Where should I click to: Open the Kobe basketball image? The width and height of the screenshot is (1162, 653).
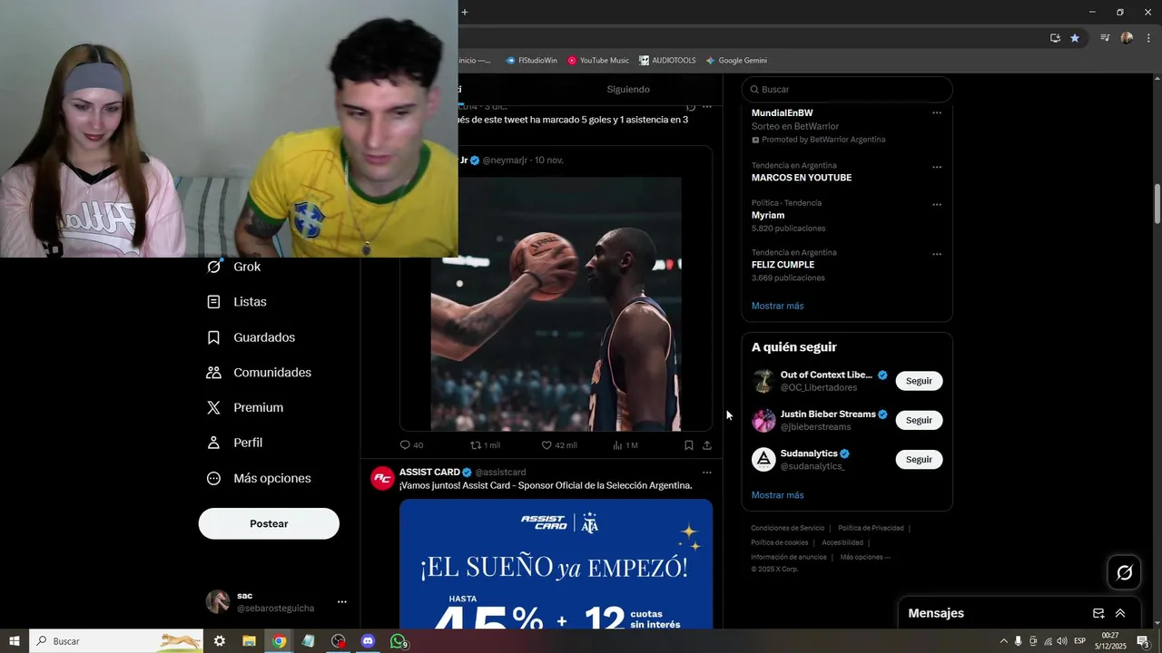(556, 304)
